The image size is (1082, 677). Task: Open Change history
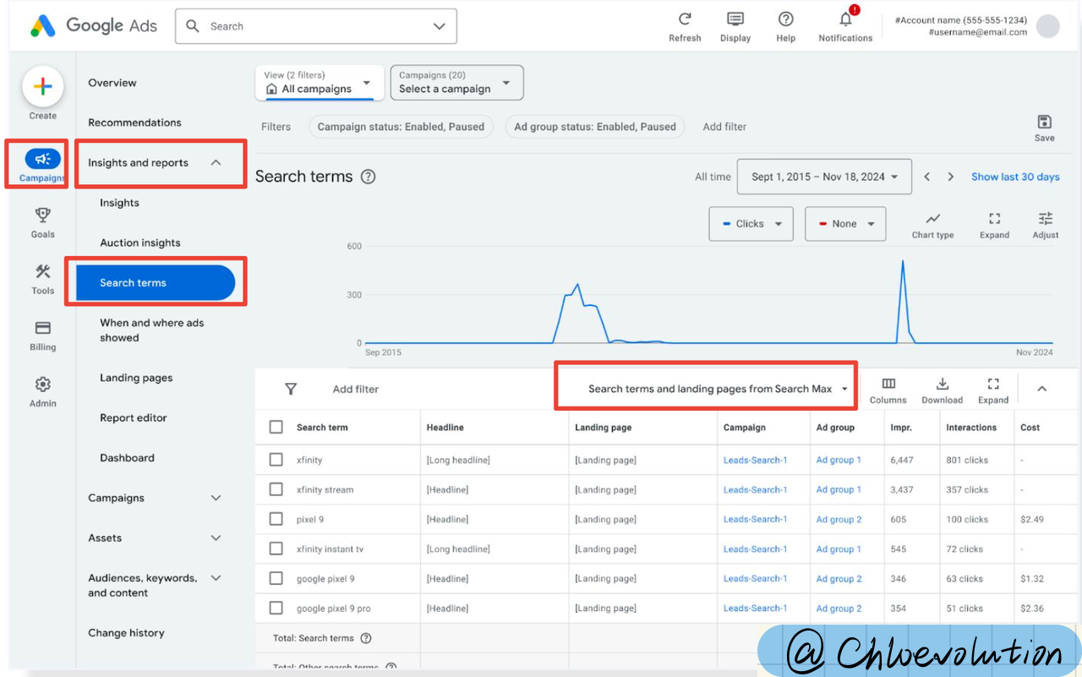(126, 633)
